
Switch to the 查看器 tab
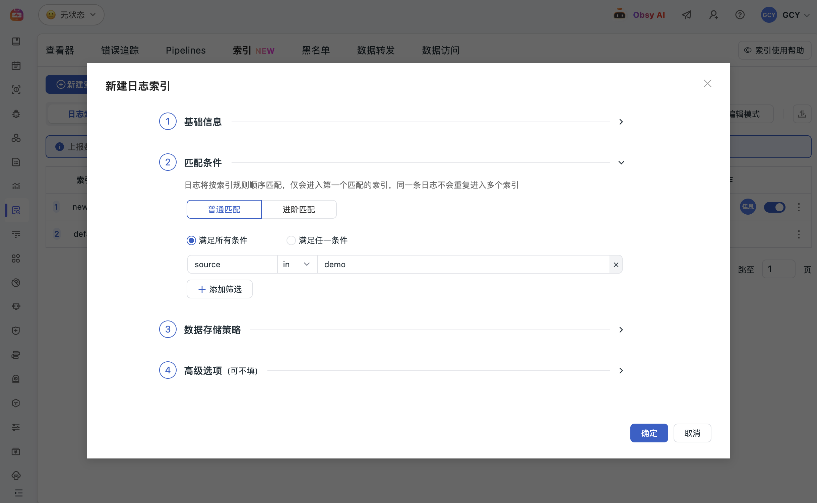tap(60, 50)
